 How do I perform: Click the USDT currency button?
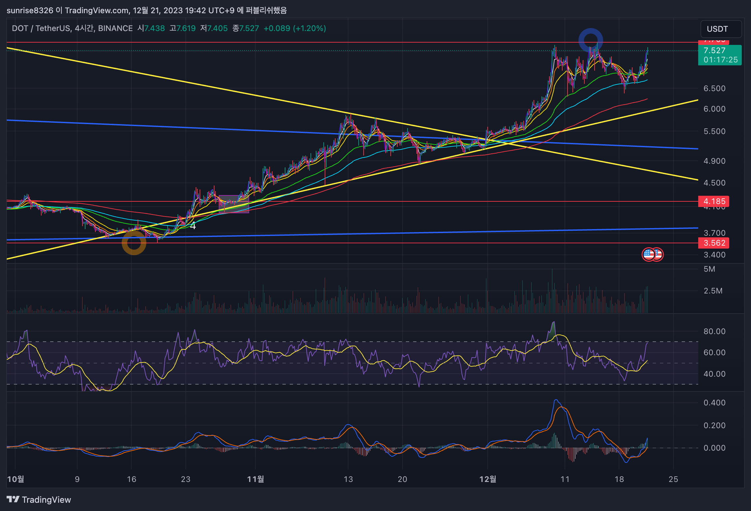(x=721, y=29)
